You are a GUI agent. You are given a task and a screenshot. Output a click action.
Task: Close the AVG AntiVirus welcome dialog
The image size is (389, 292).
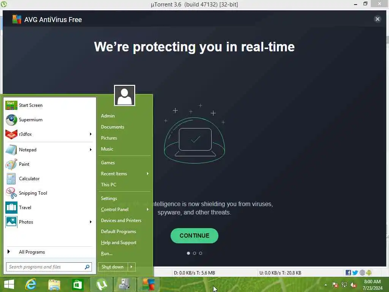coord(377,19)
